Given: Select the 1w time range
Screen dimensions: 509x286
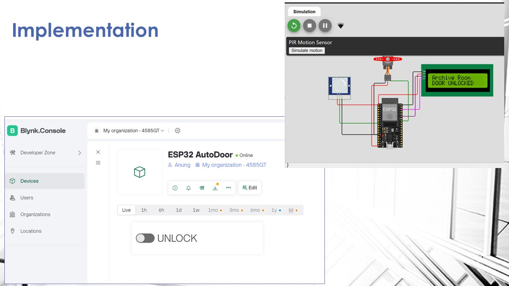Looking at the screenshot, I should [x=196, y=210].
